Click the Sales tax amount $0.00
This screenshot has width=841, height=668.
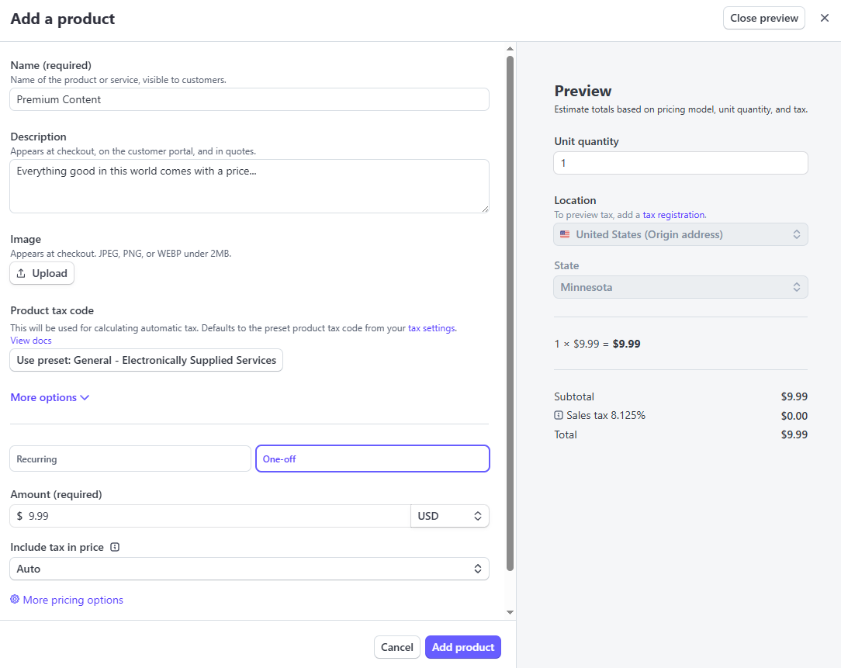click(794, 416)
